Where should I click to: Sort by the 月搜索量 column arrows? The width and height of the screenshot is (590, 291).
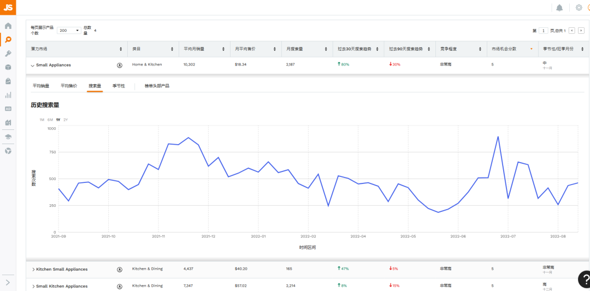tap(326, 49)
